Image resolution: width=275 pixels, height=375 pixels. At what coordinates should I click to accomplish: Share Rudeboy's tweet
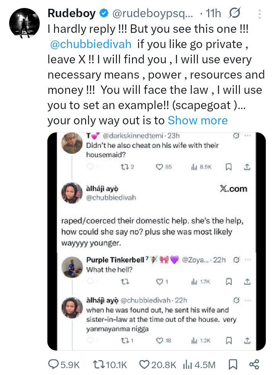tap(254, 365)
